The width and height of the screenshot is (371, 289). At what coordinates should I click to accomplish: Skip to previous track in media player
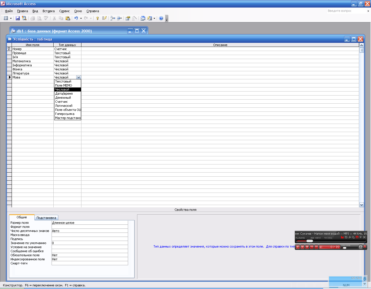pos(312,247)
